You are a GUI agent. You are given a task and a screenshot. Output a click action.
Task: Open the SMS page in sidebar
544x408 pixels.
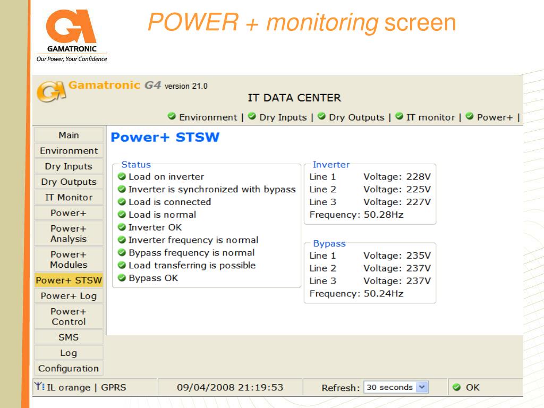(69, 337)
